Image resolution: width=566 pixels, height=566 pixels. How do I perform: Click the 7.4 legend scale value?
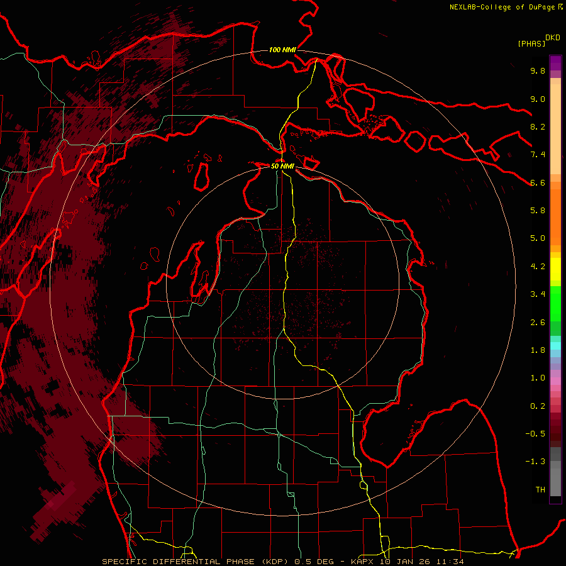point(538,155)
